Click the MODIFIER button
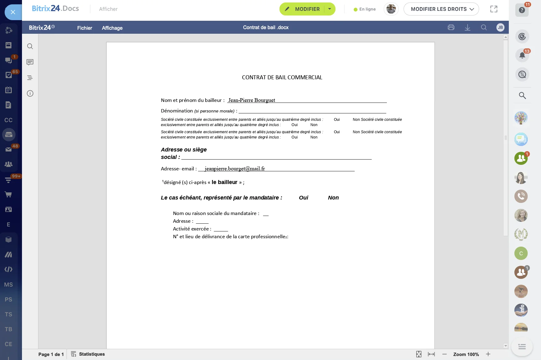Viewport: 541px width, 360px height. 302,9
